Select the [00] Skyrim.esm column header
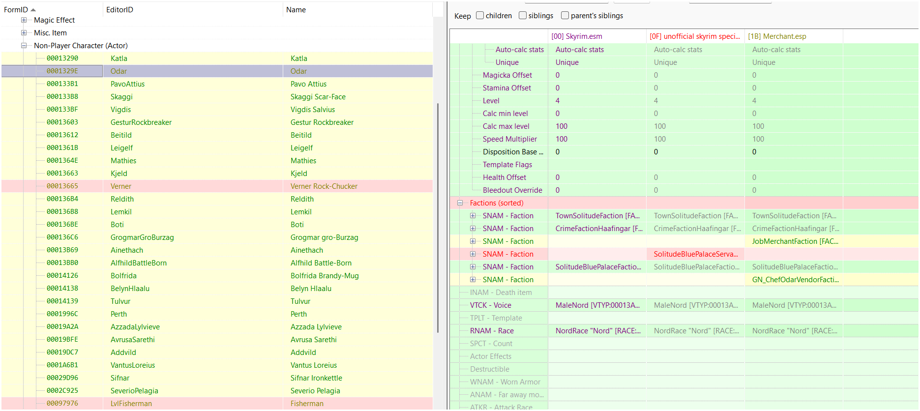 597,36
